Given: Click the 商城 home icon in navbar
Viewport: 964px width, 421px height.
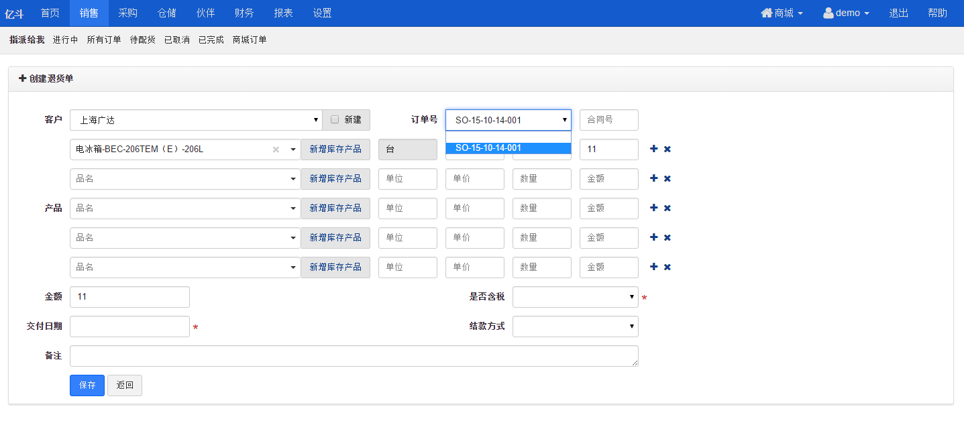Looking at the screenshot, I should [767, 13].
